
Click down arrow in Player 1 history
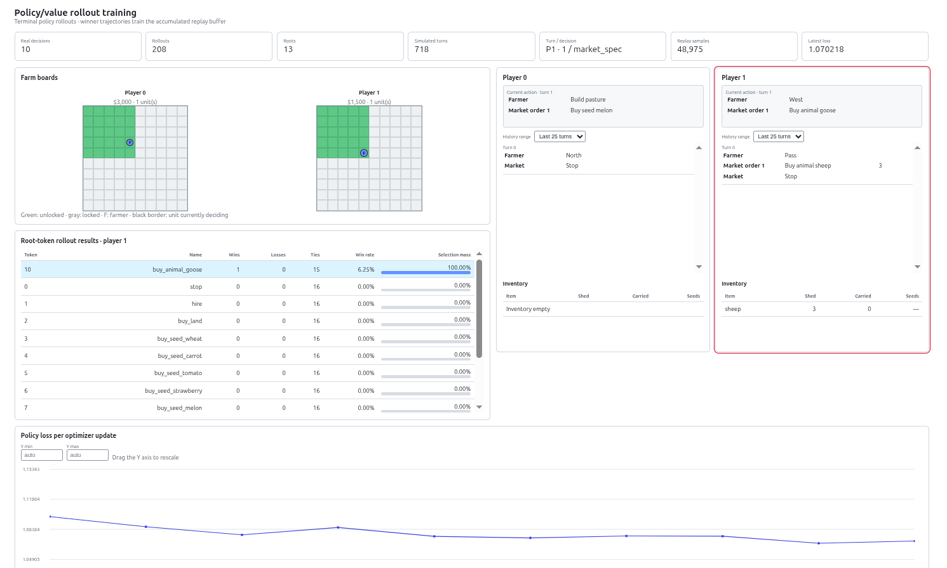[917, 267]
